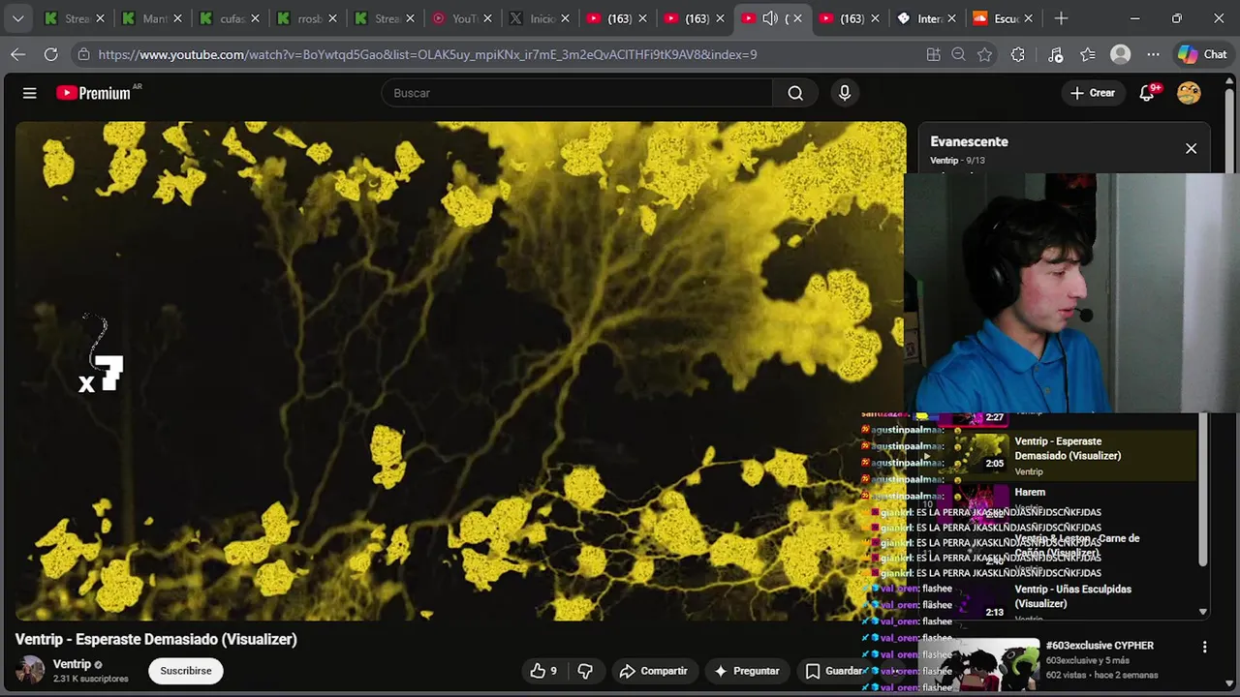Open the Copilot Chat button
This screenshot has height=697, width=1240.
click(1202, 54)
